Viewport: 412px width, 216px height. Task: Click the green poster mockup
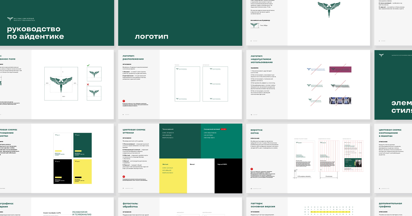(82, 145)
